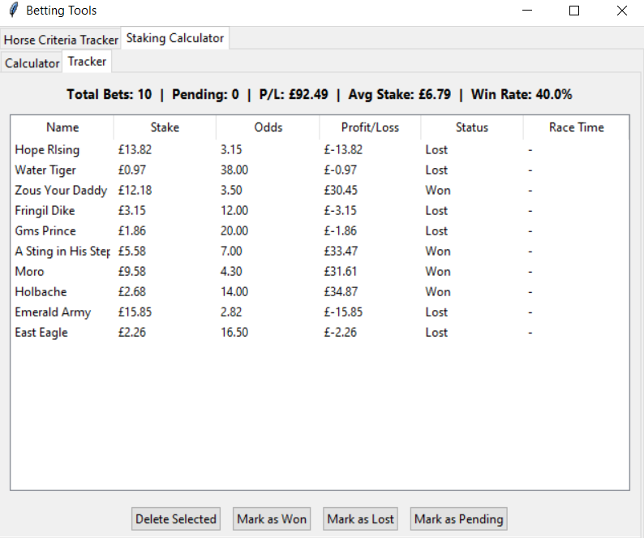Click the summary statistics line with P/L £92.49
Viewport: 644px width, 538px height.
320,94
